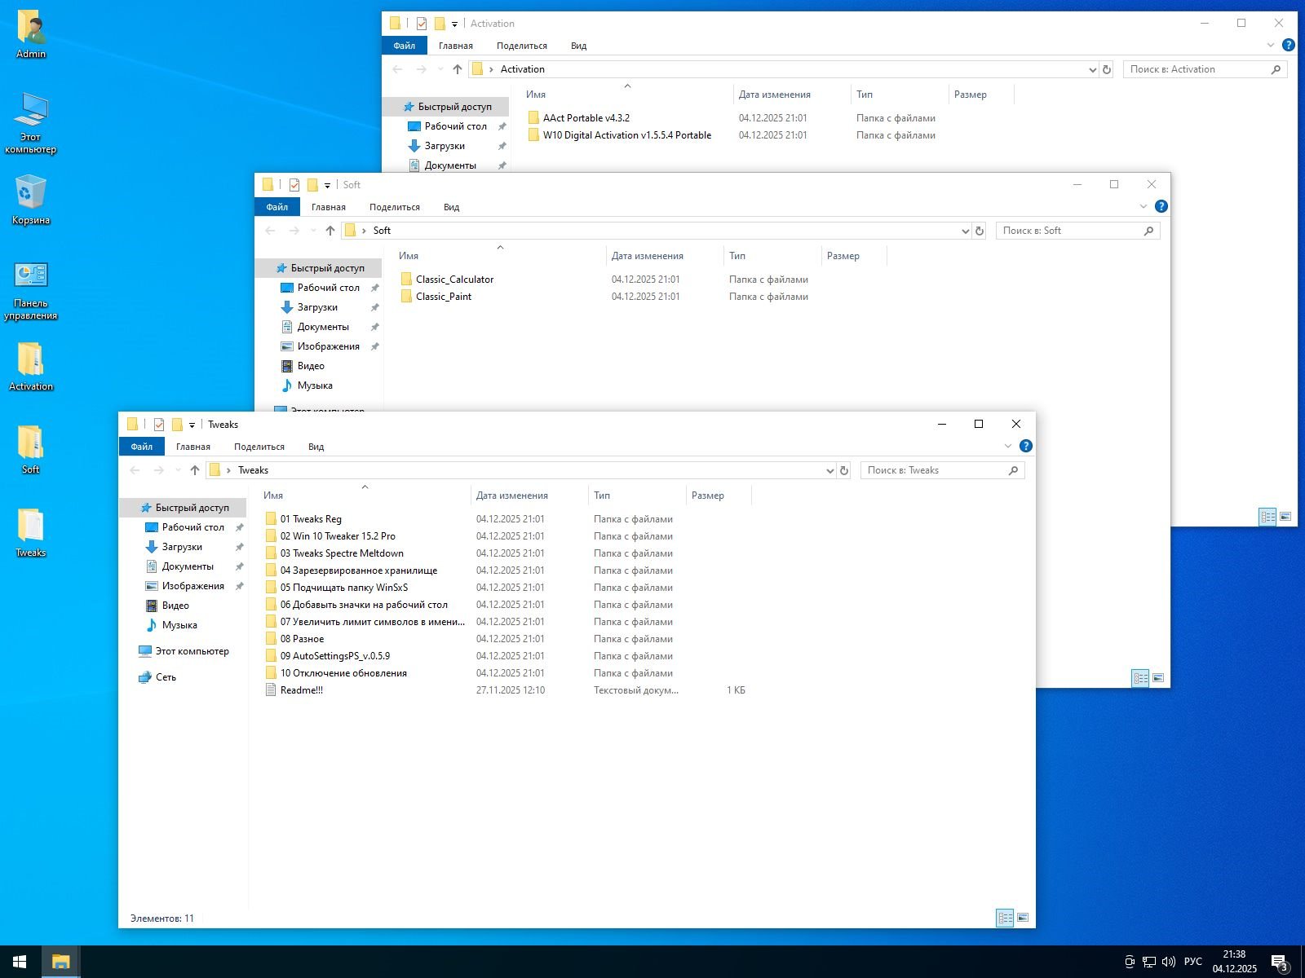
Task: Select the Вид tab in Tweaks window
Action: click(316, 447)
